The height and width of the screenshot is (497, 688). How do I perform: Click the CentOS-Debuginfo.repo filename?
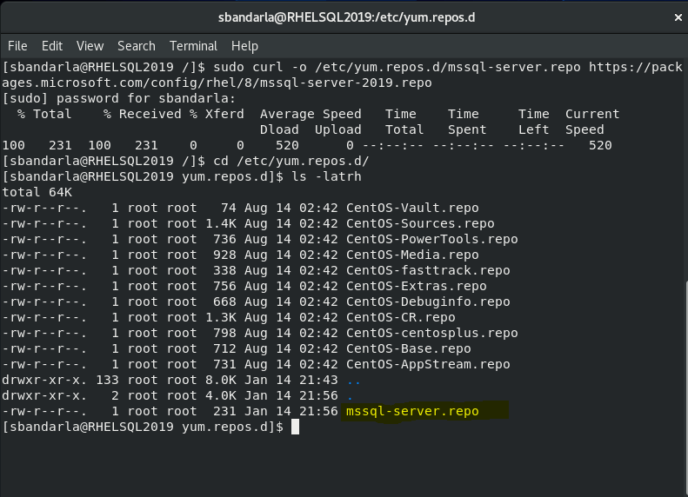click(427, 302)
